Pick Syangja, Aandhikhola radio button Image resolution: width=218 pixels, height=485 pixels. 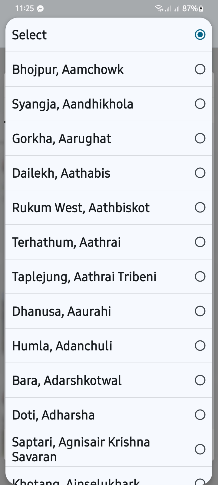pos(200,104)
